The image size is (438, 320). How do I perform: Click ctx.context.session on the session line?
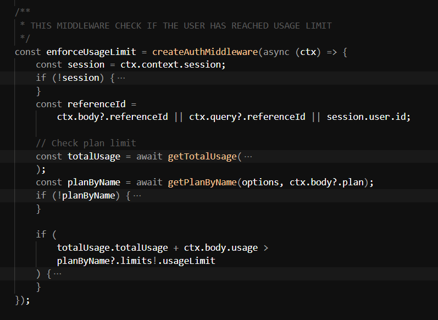tap(173, 65)
